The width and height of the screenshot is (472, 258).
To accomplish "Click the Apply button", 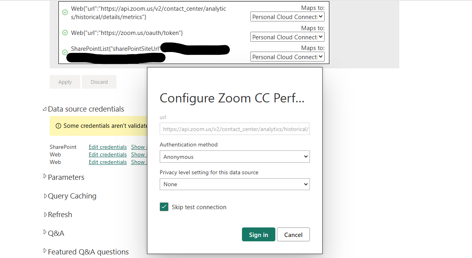I will (x=65, y=82).
